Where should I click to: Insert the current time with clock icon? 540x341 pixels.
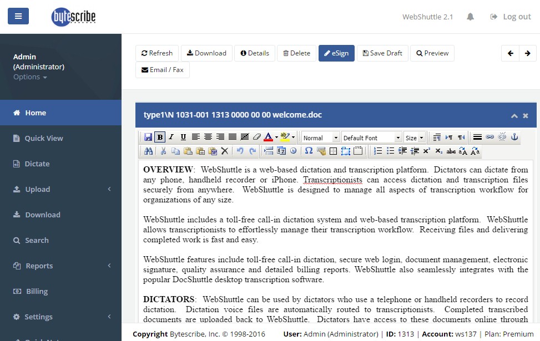point(294,151)
